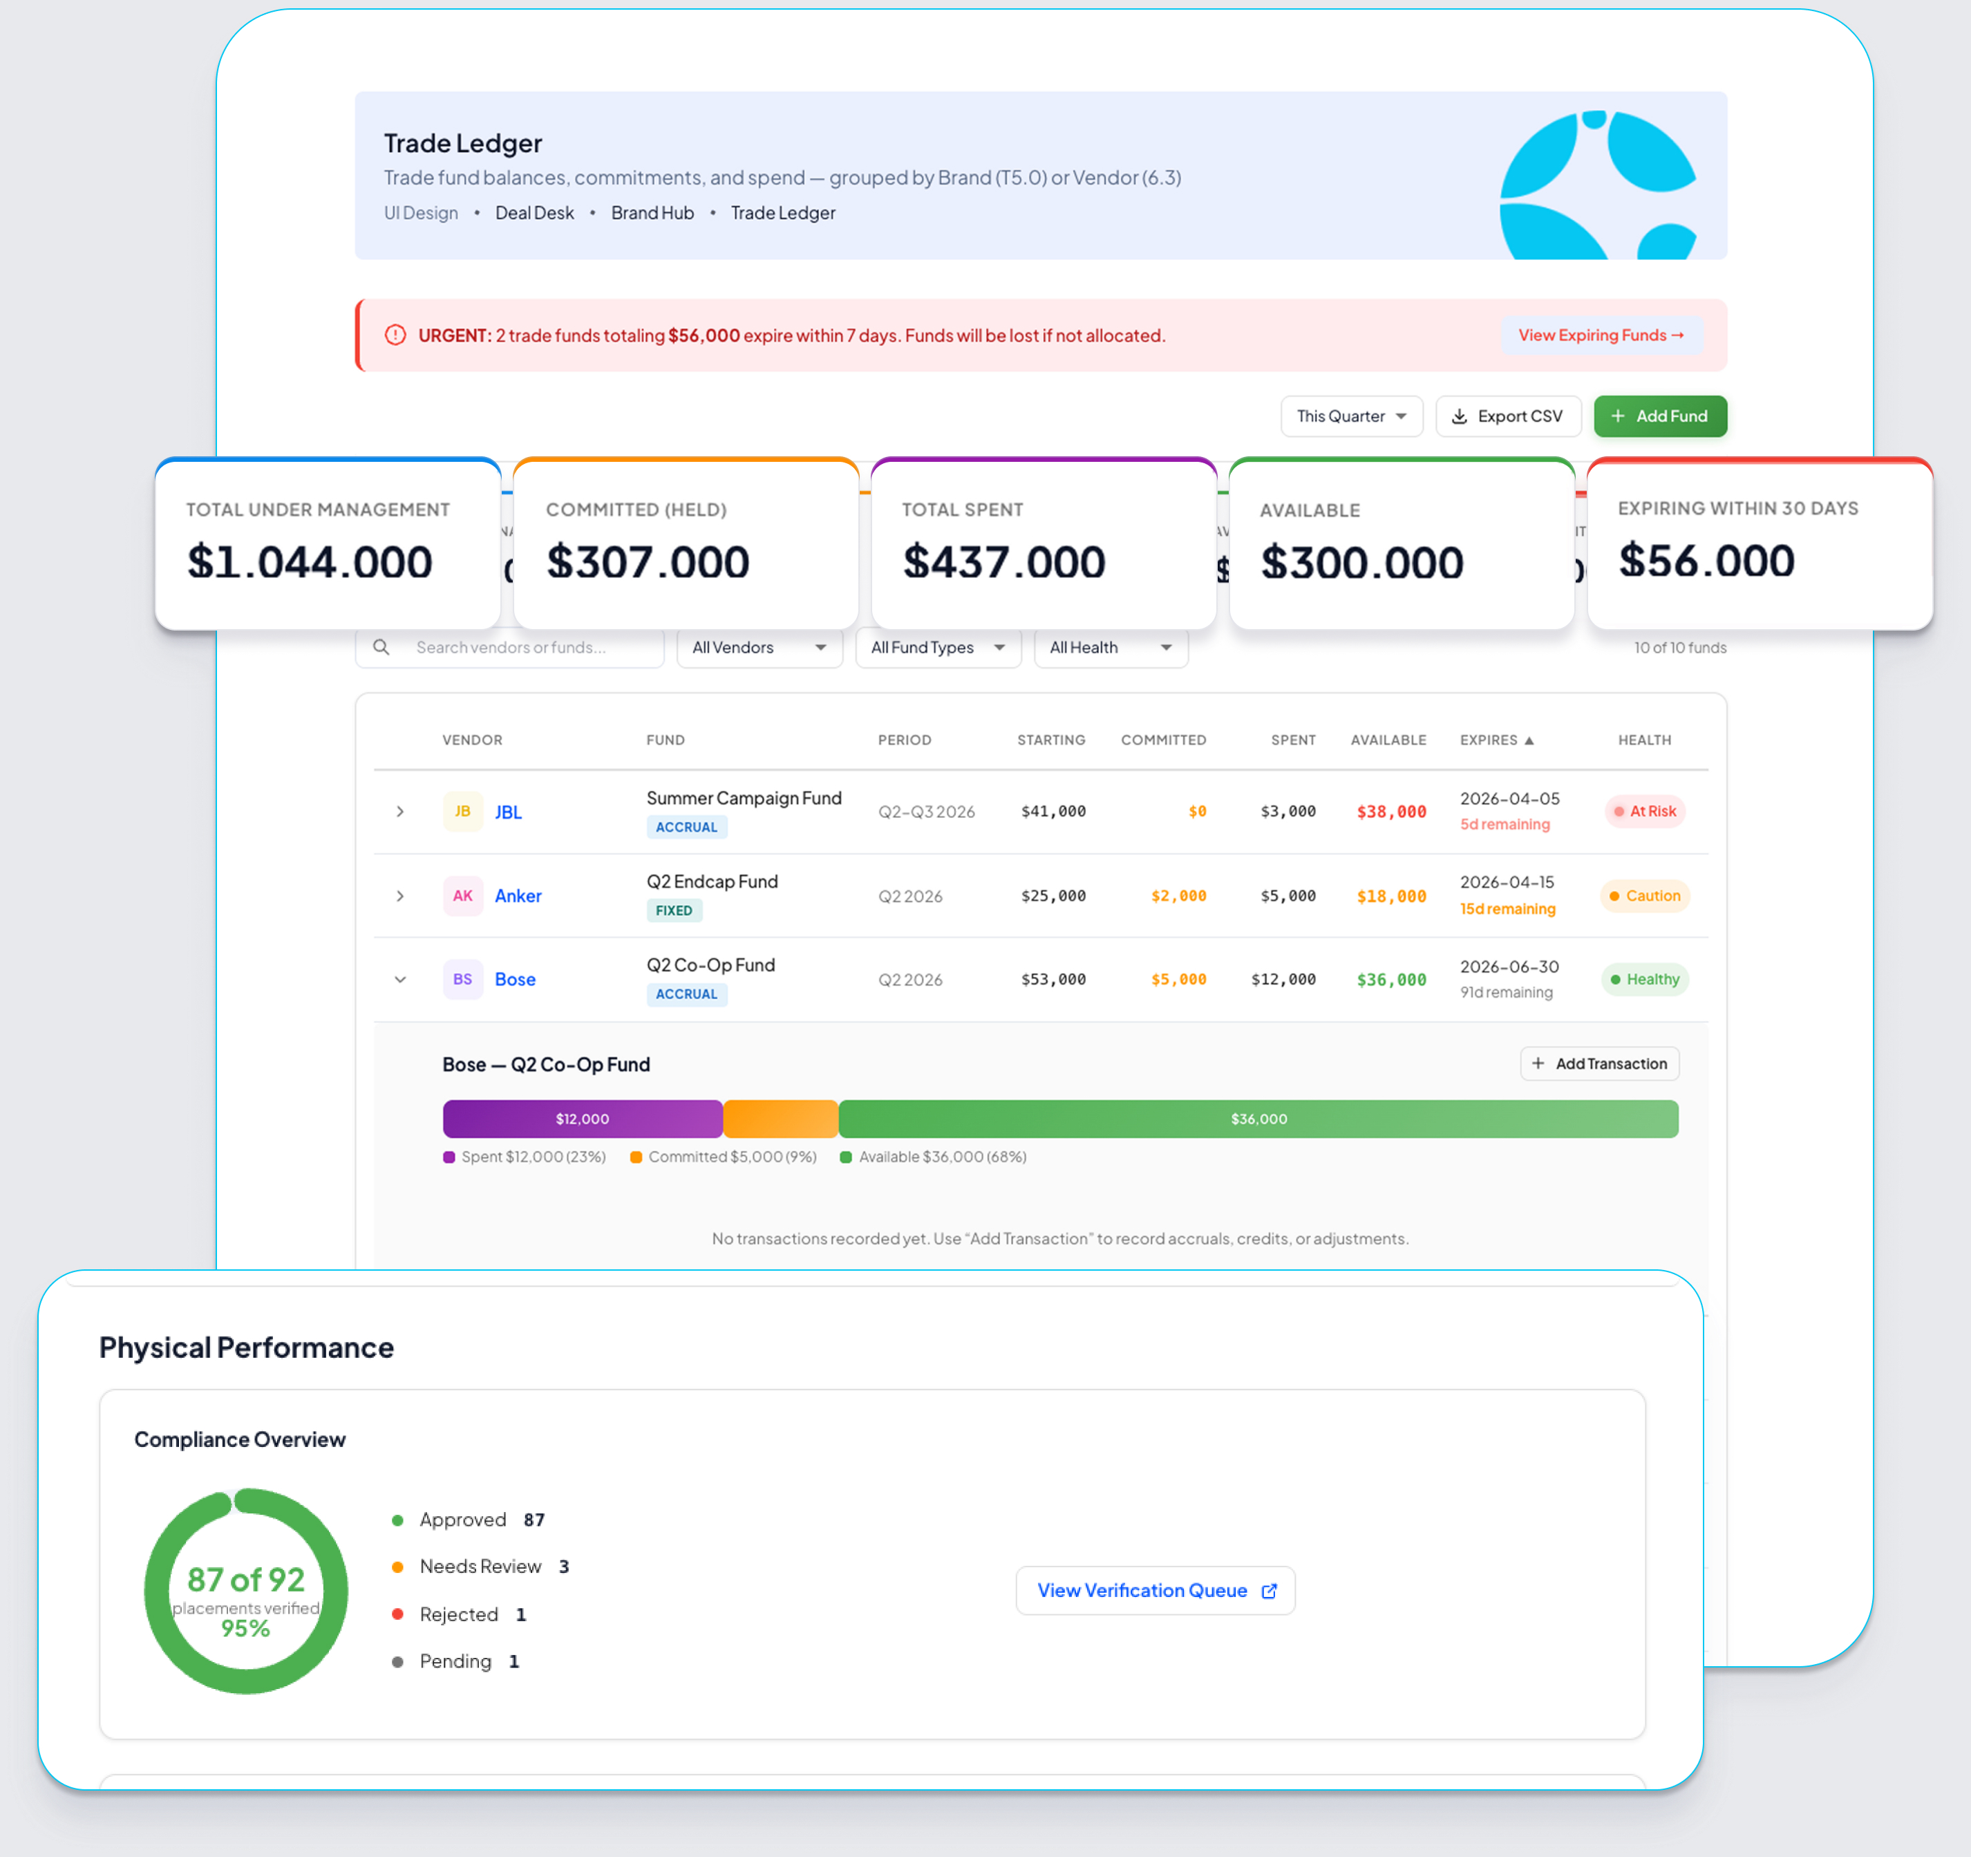Click the Total Spent card
This screenshot has height=1857, width=1971.
tap(1044, 545)
